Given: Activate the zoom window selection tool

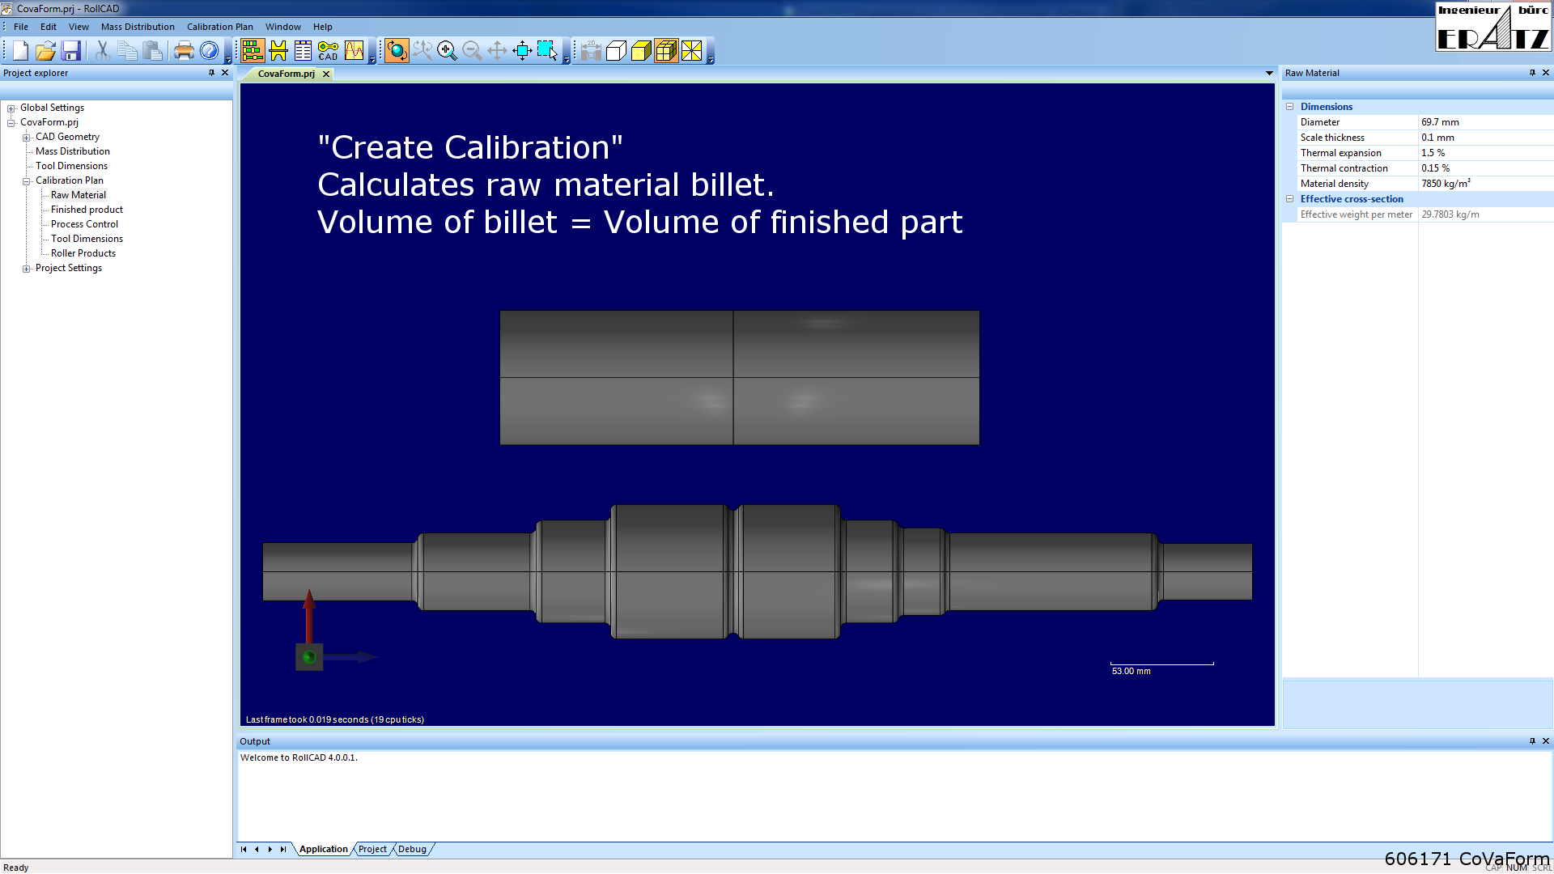Looking at the screenshot, I should pyautogui.click(x=548, y=51).
